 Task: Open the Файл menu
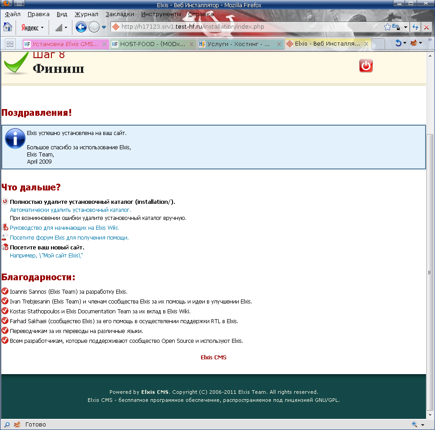pyautogui.click(x=13, y=14)
